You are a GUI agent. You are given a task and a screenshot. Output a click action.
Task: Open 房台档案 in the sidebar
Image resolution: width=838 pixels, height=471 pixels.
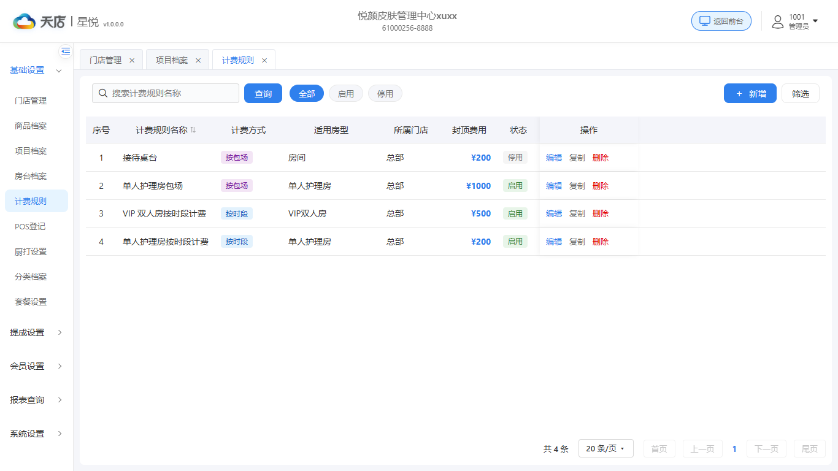click(x=36, y=176)
